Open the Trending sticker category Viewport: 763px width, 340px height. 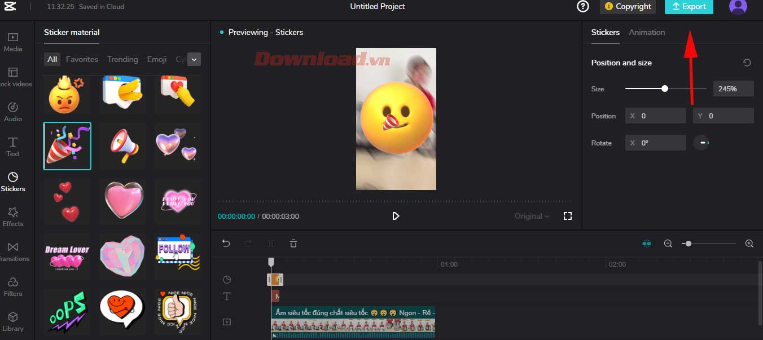point(122,59)
